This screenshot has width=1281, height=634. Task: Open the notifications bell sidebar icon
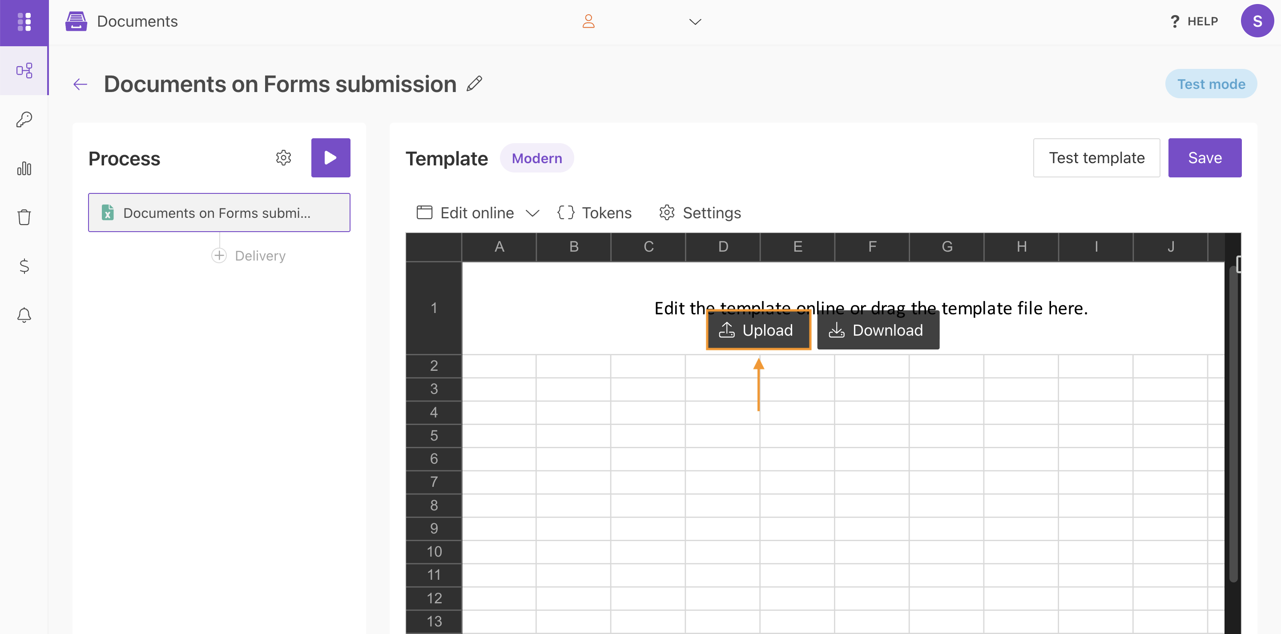pos(24,315)
